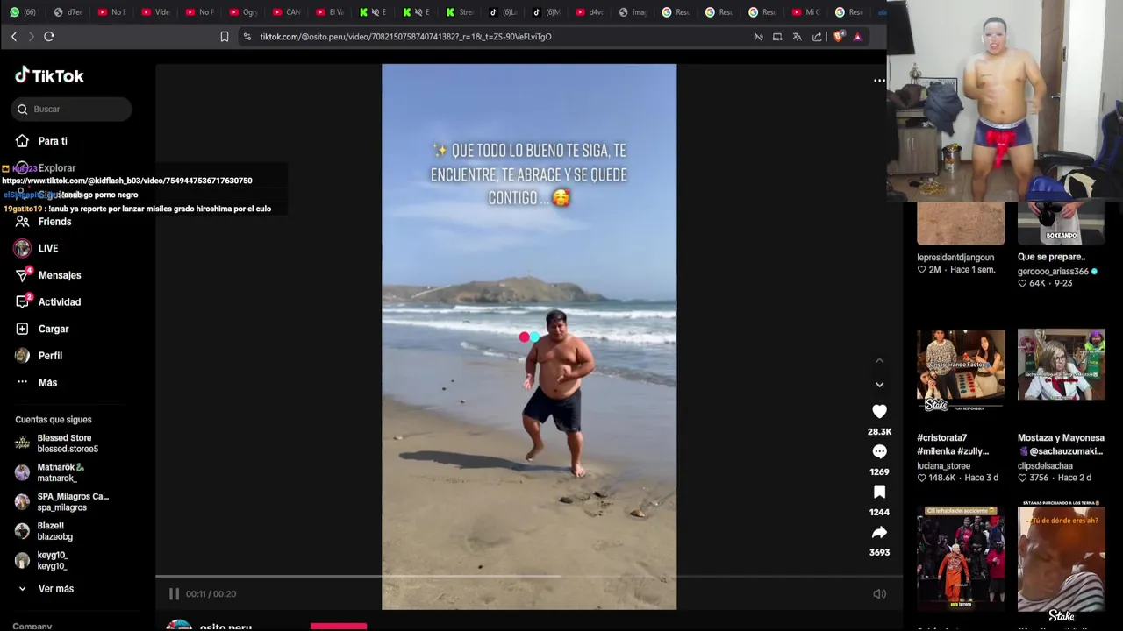Image resolution: width=1123 pixels, height=631 pixels.
Task: Switch to the CAN YouTube tab
Action: [286, 12]
